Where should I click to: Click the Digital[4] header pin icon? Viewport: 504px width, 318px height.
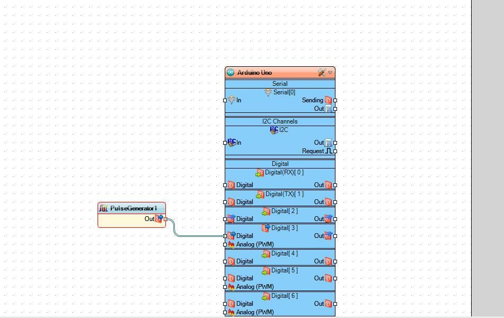tap(266, 254)
